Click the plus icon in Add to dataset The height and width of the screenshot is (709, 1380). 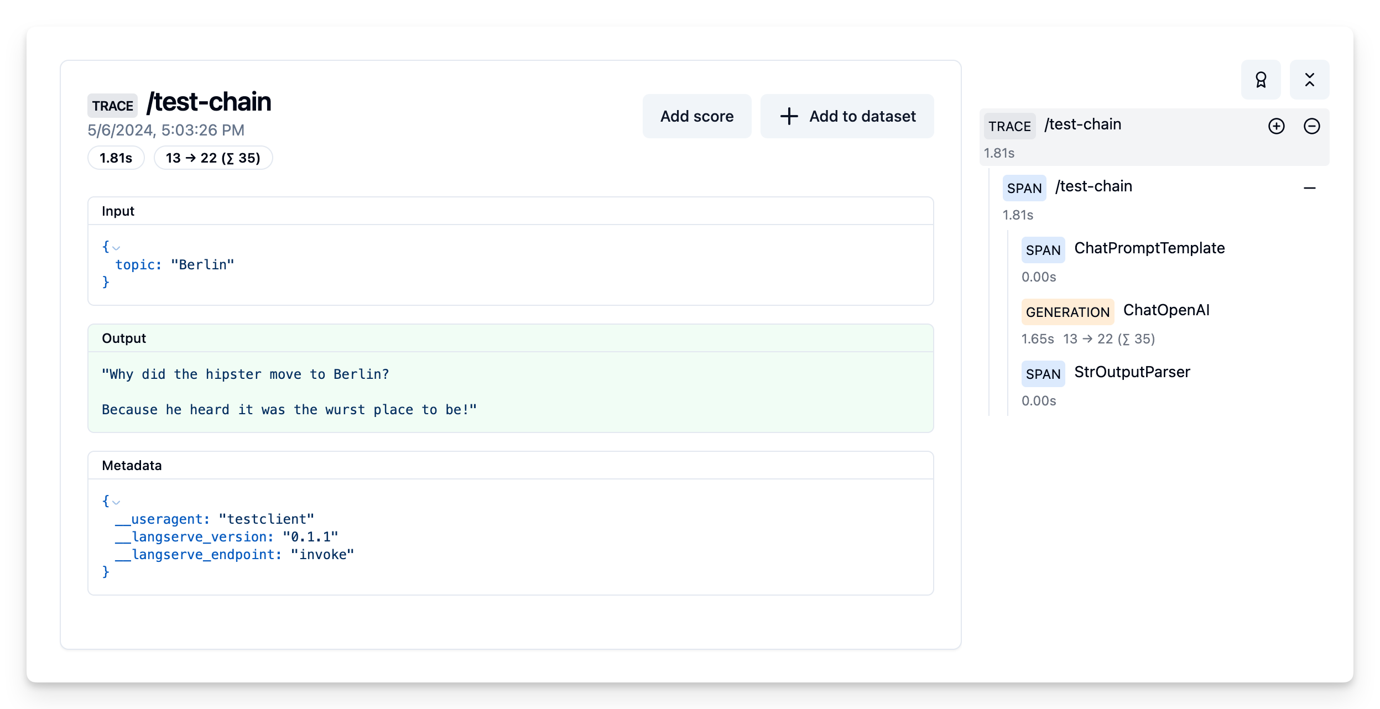click(789, 116)
